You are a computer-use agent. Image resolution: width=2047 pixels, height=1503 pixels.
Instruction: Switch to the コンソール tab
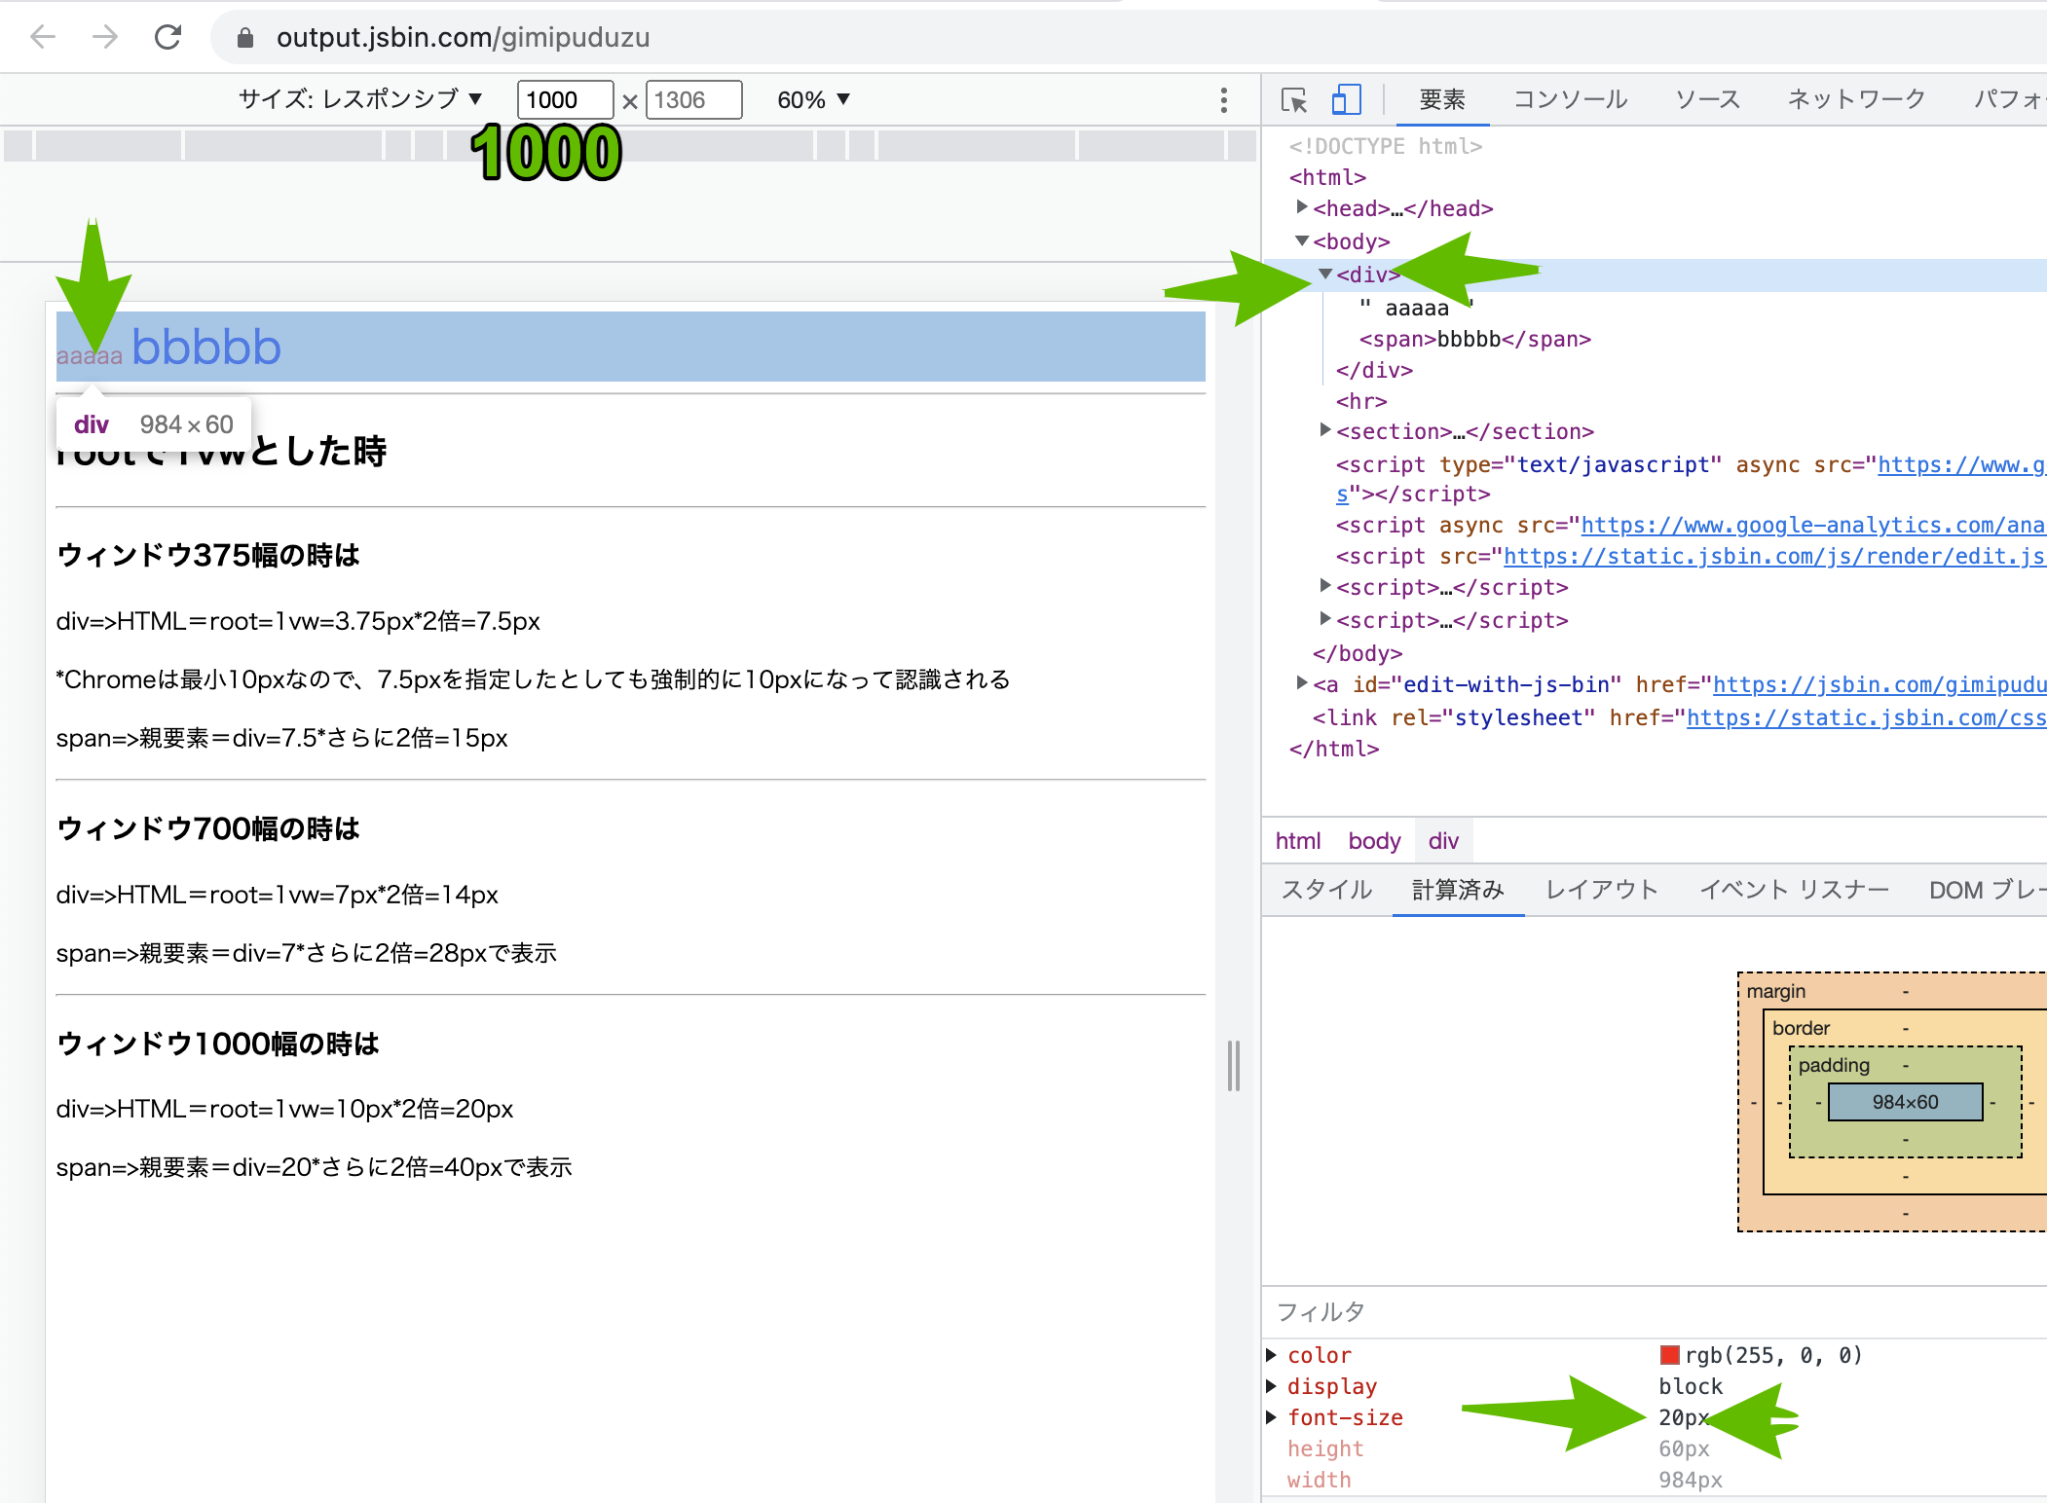click(1570, 99)
